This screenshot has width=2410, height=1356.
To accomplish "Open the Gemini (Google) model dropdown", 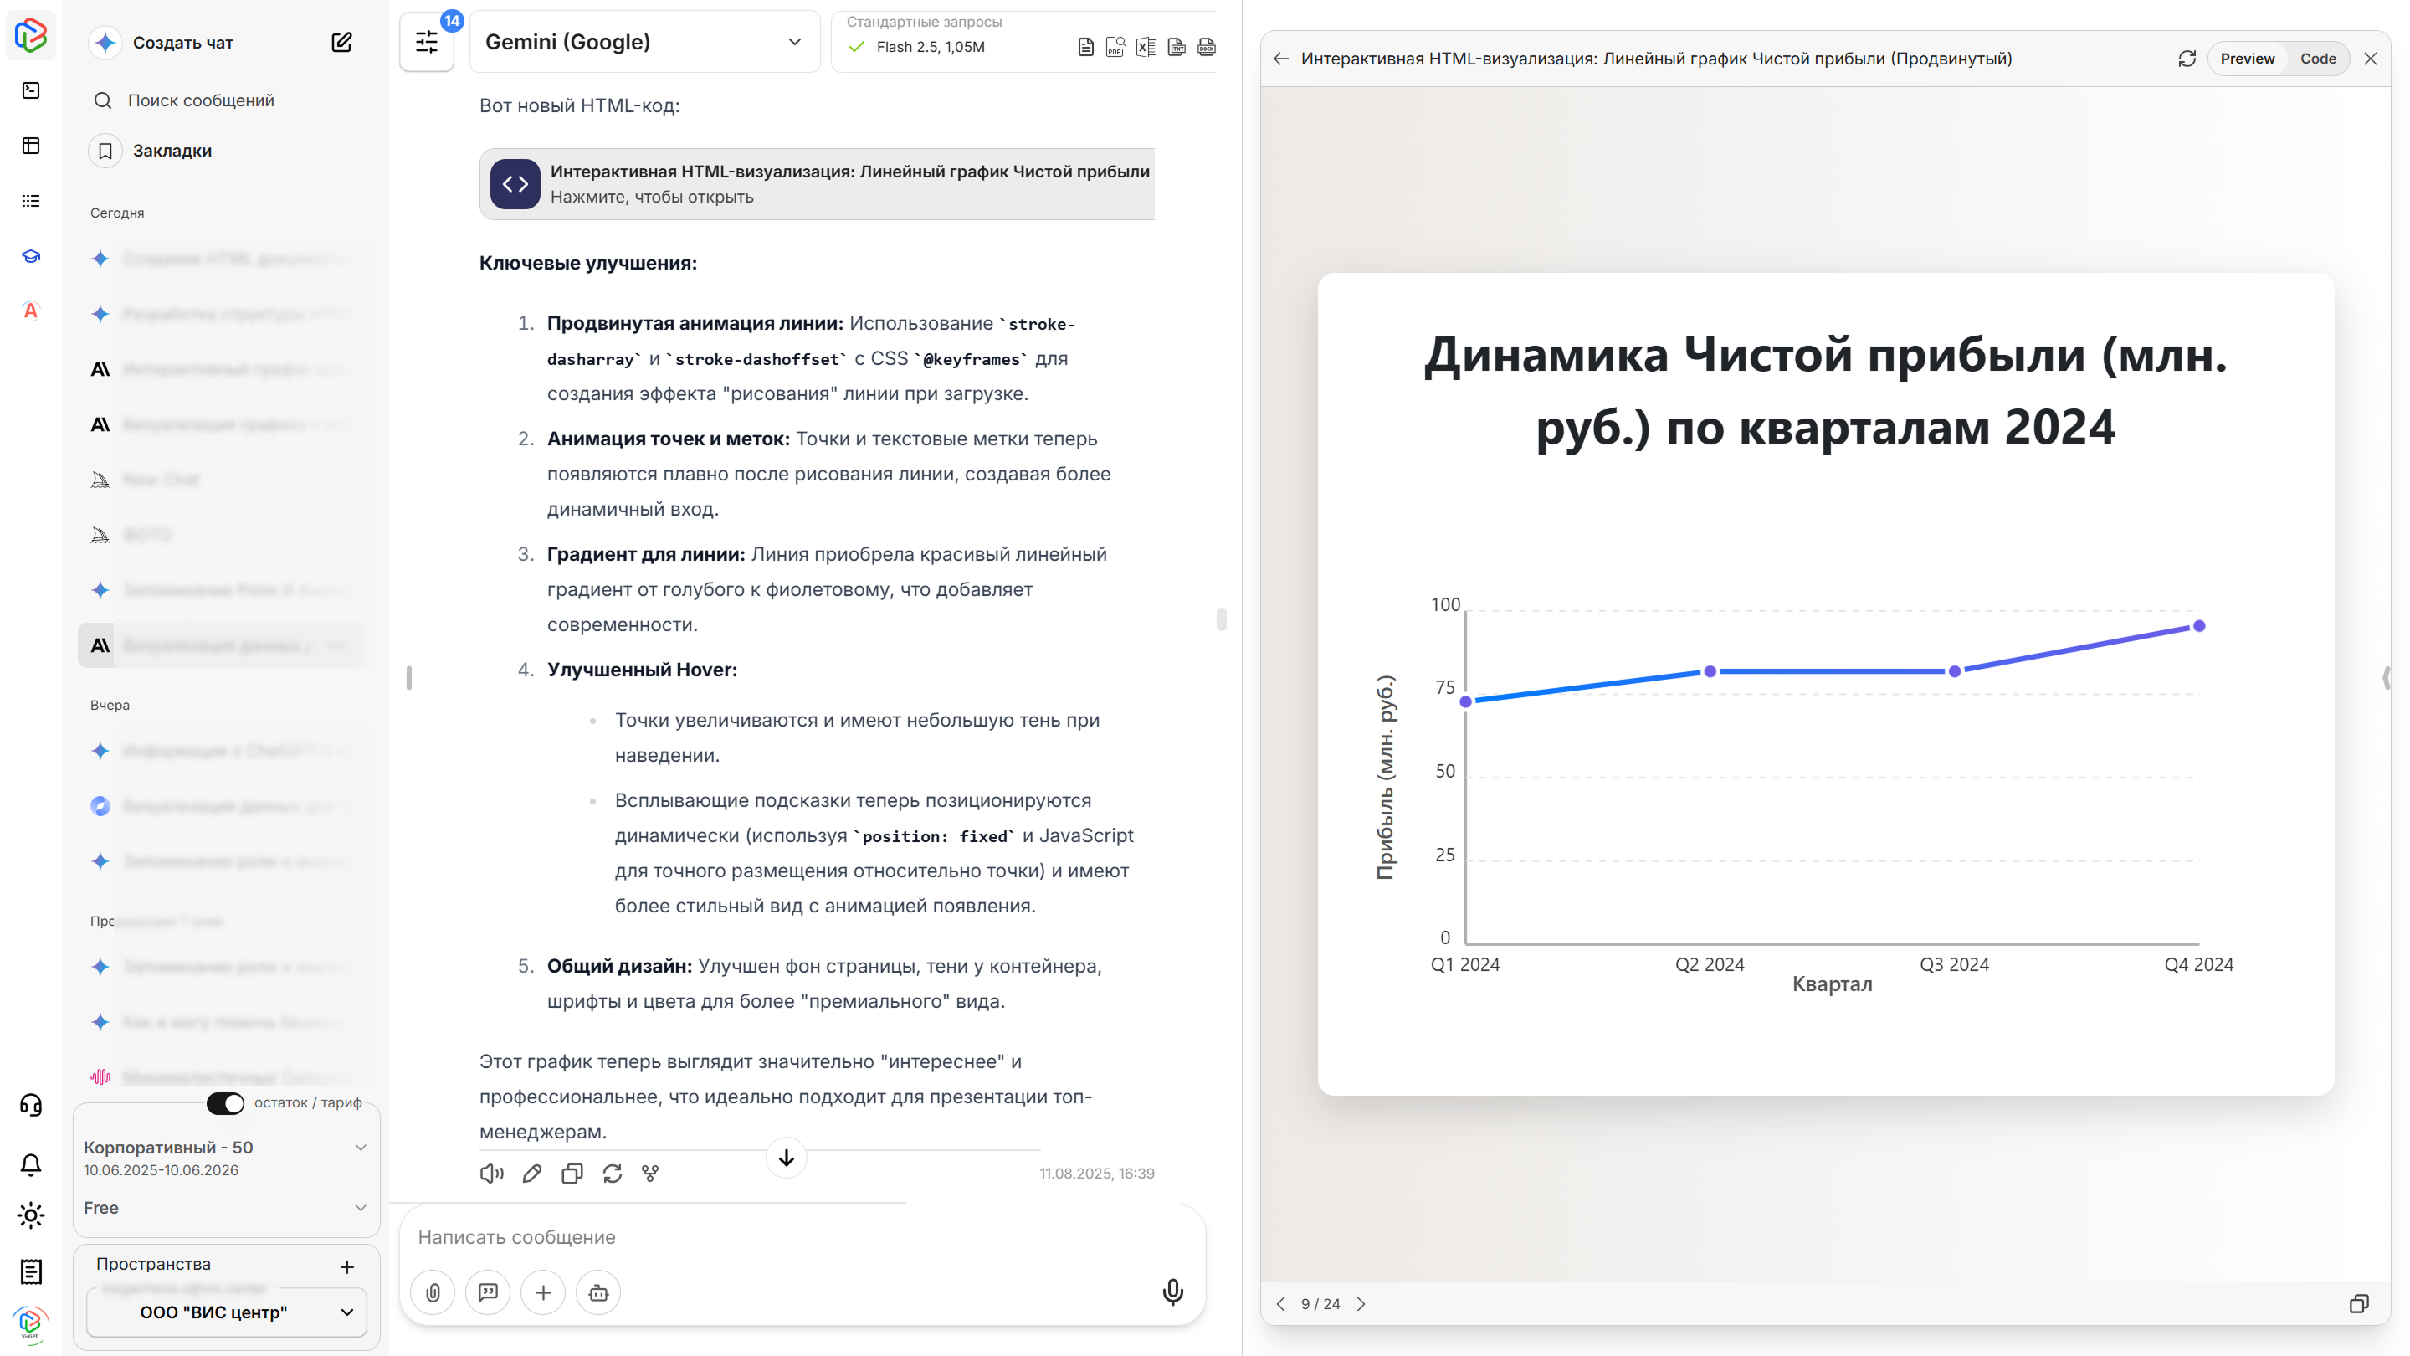I will [x=645, y=41].
